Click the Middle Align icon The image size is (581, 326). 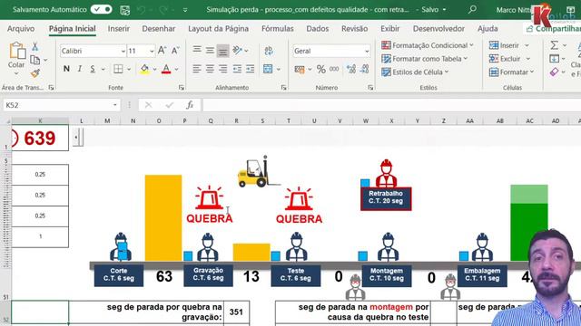click(210, 51)
